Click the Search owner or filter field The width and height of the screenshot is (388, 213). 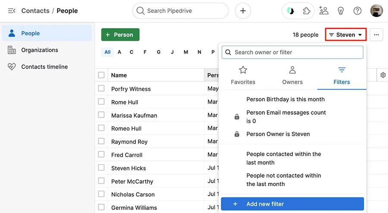coord(292,52)
